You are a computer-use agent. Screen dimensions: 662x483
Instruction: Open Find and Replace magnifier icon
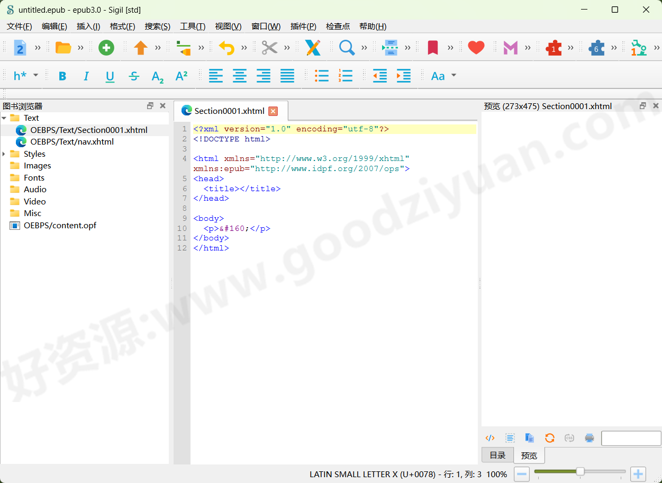(x=347, y=48)
